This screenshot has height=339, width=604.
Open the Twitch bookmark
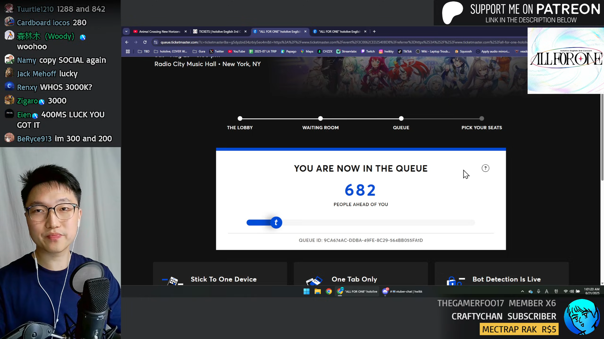pos(368,51)
